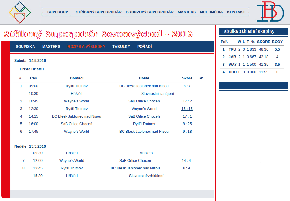Click the 8 : 25 score result
Viewport: 290px width, 201px height.
pyautogui.click(x=187, y=124)
